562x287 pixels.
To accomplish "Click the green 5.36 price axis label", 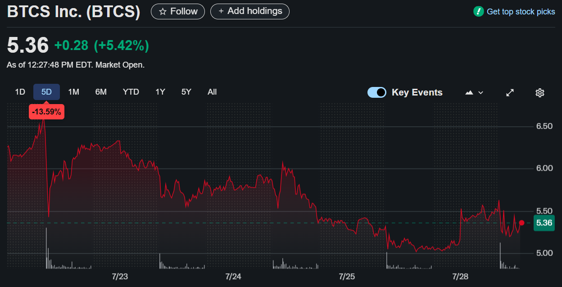I will point(544,223).
